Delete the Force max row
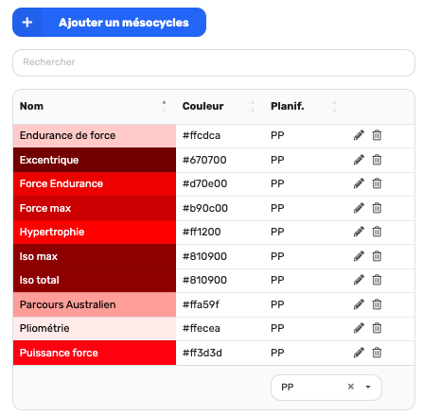This screenshot has height=415, width=422. click(377, 208)
